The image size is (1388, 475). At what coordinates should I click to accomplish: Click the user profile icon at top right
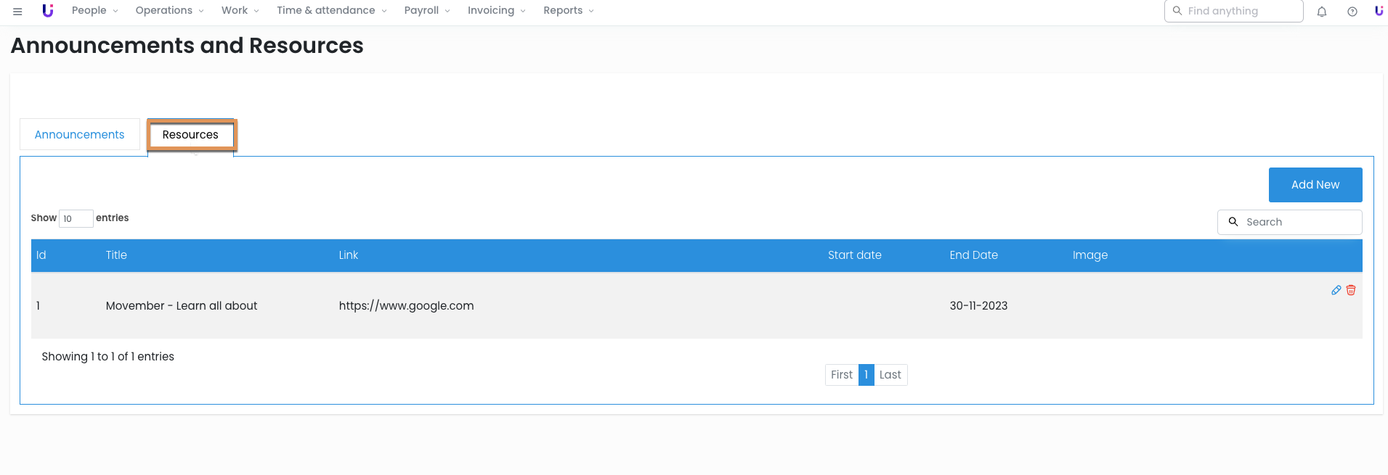[1378, 11]
